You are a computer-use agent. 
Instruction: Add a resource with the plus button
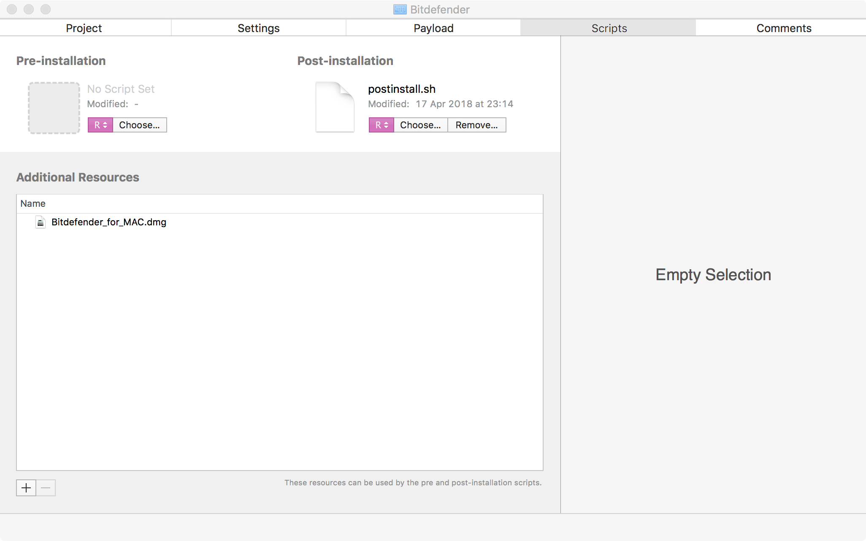26,488
